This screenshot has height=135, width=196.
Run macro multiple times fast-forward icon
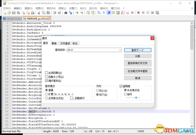[153, 13]
